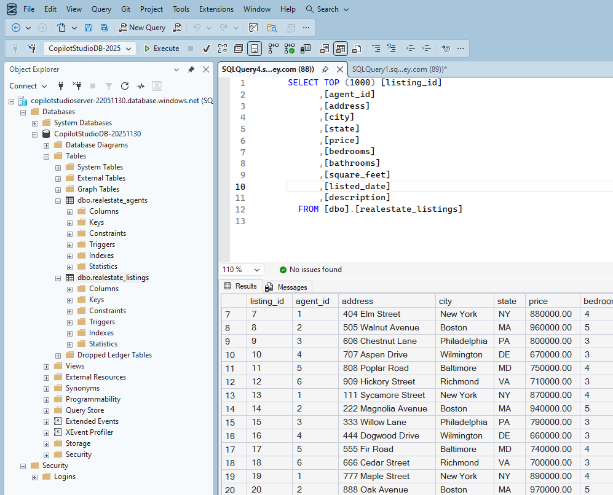Screen dimensions: 613x495
Task: Click the Increase Indent icon
Action: tap(427, 49)
